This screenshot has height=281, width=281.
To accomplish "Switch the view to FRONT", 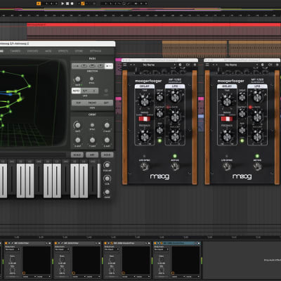I will click(92, 103).
